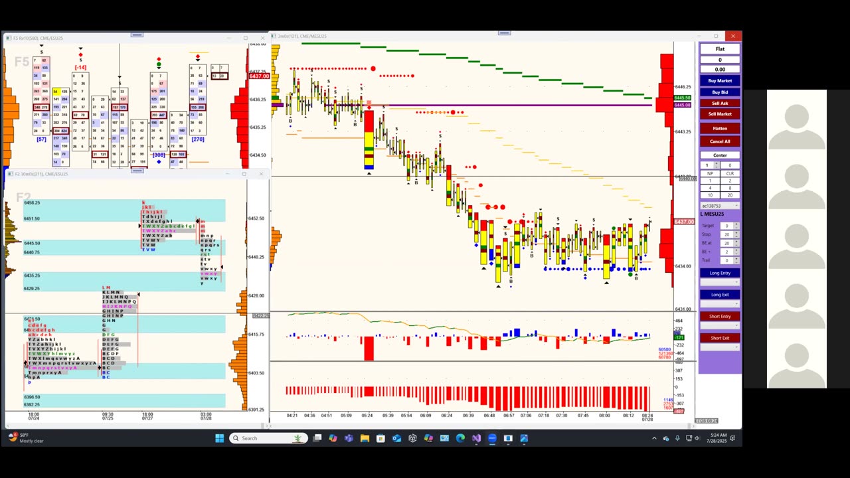Adjust the BE + value stepper
This screenshot has width=850, height=478.
pyautogui.click(x=736, y=252)
